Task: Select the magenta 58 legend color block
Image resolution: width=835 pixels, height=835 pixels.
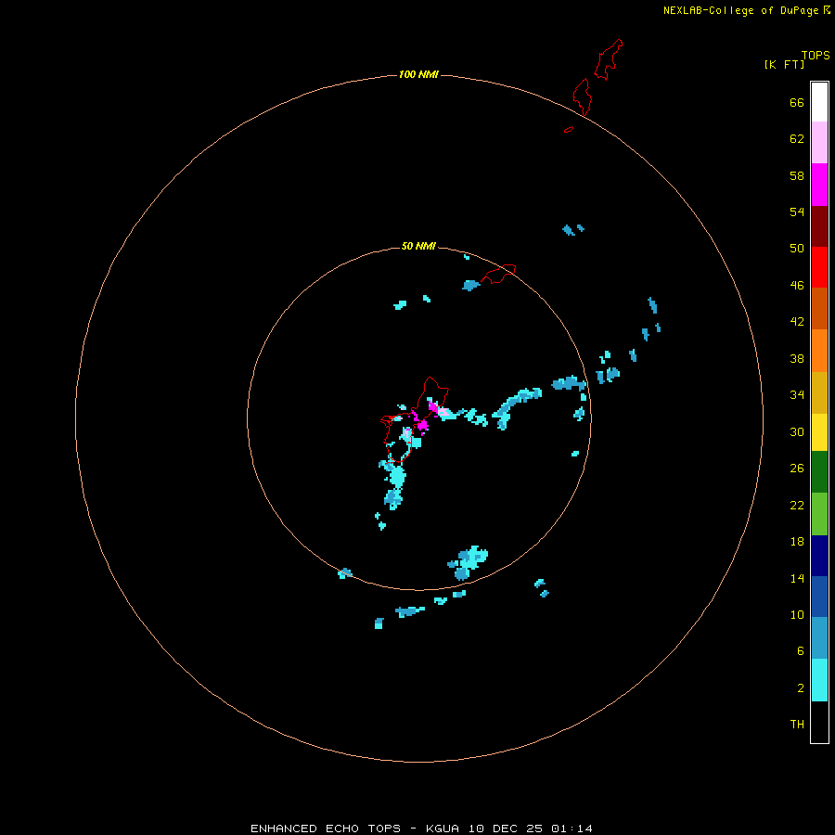Action: coord(819,185)
